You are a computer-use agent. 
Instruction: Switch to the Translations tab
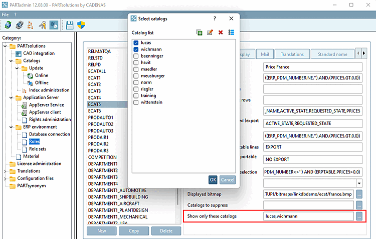pos(292,54)
